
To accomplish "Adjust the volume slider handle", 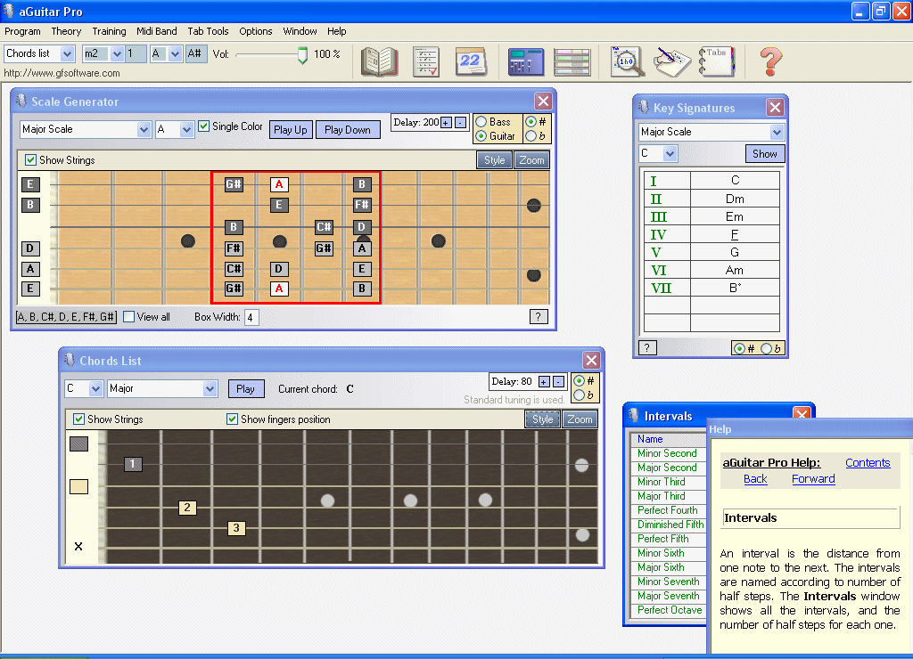I will (x=302, y=55).
